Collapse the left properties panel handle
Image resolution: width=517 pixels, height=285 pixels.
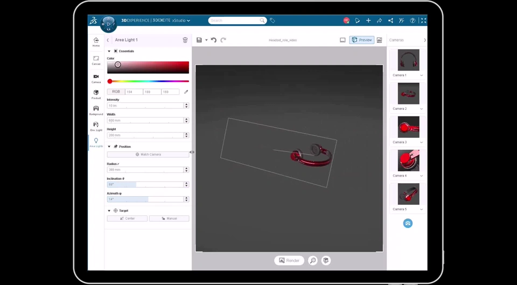[x=192, y=152]
